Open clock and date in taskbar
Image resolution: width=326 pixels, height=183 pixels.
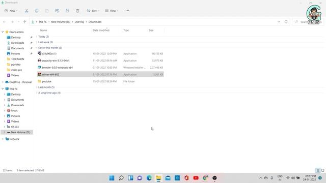tap(310, 178)
